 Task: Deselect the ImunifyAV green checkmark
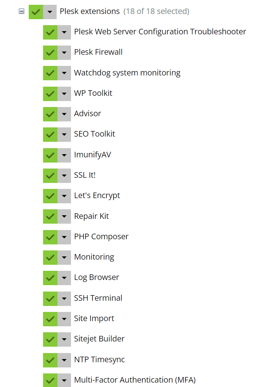coord(50,155)
